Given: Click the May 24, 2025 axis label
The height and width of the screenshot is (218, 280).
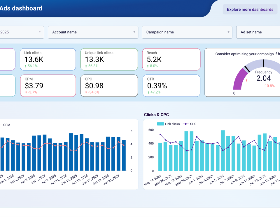Looking at the screenshot, I should point(153,180).
